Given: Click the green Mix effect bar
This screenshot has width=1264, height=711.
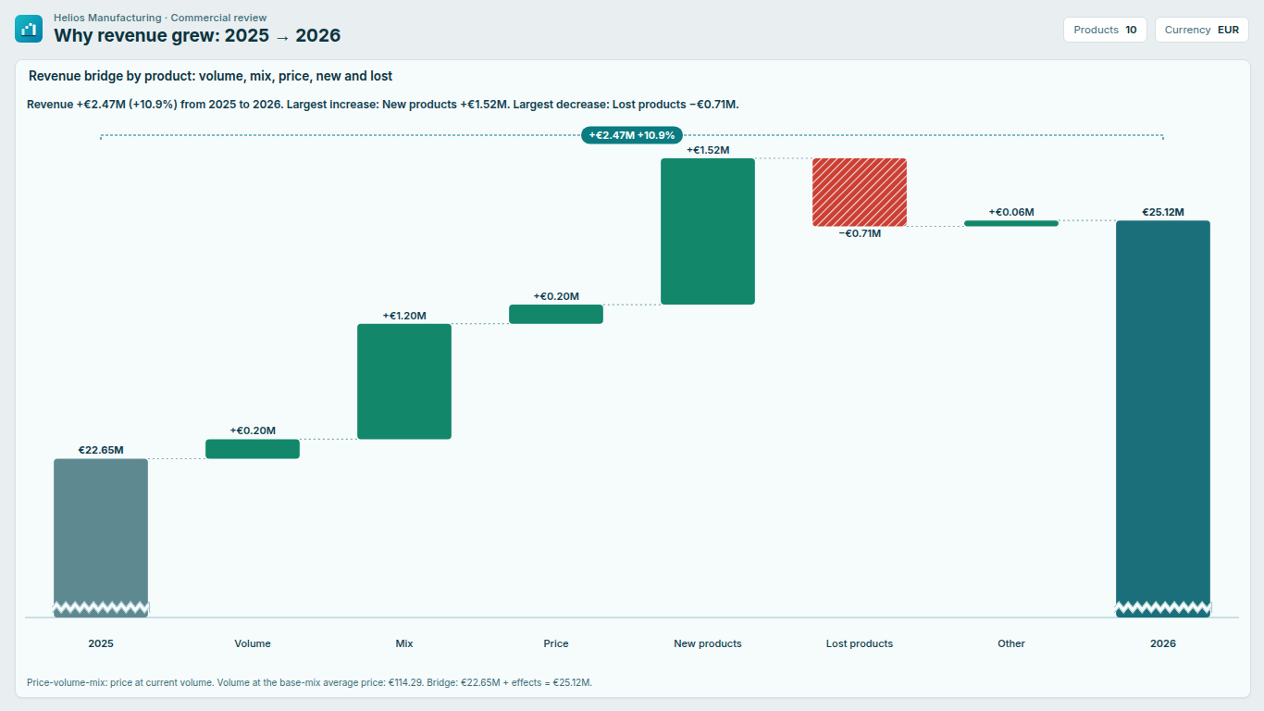Looking at the screenshot, I should coord(404,381).
